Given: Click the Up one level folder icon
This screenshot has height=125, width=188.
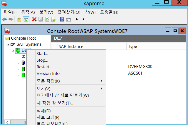Looking at the screenshot, I should coord(19,19).
